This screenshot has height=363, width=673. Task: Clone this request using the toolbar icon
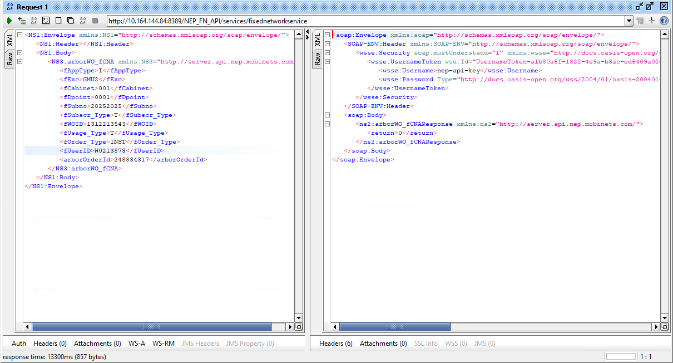(x=71, y=21)
